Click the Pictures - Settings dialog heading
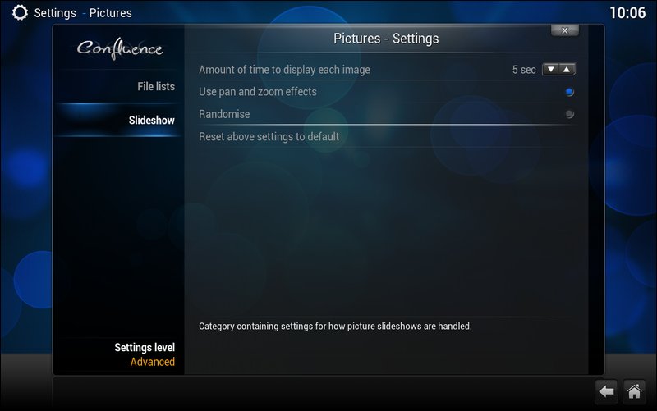This screenshot has width=657, height=411. [386, 39]
